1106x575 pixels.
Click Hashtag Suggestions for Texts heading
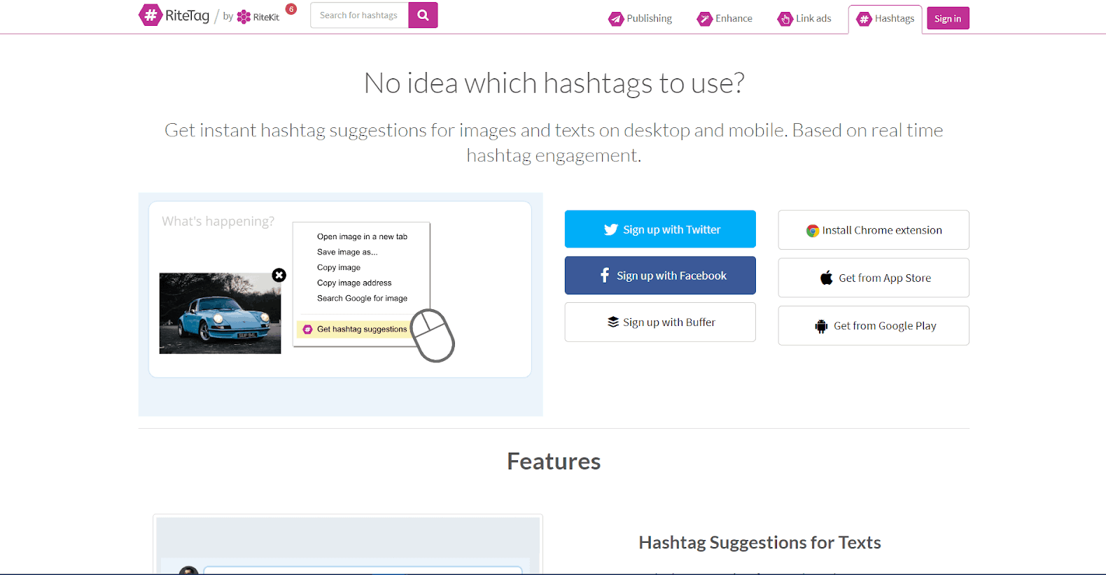pyautogui.click(x=759, y=543)
